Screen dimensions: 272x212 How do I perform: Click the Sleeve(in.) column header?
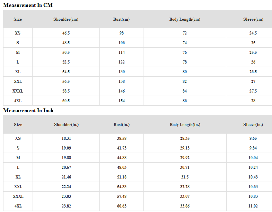point(253,125)
